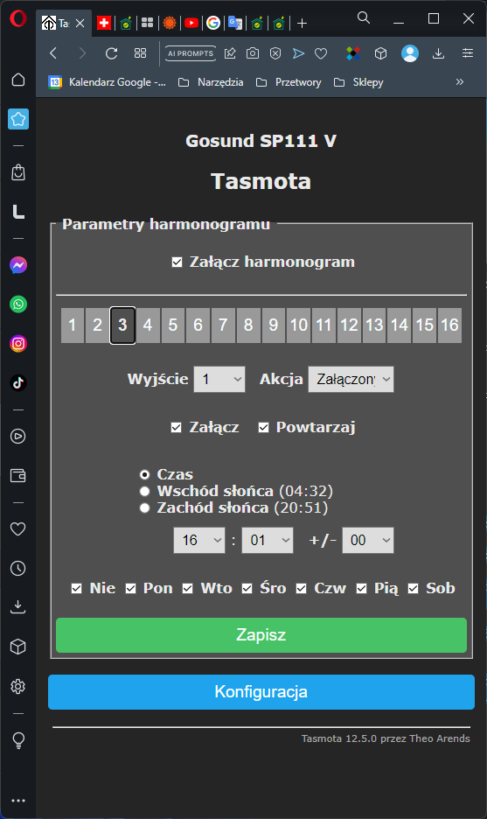This screenshot has width=487, height=819.
Task: Go to Konfiguracja
Action: [261, 692]
